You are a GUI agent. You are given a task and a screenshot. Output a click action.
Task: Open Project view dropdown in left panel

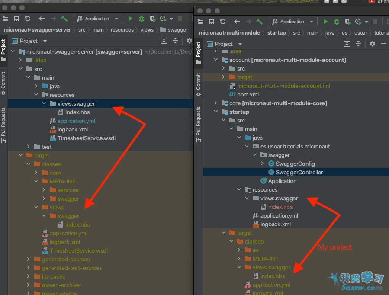[45, 41]
